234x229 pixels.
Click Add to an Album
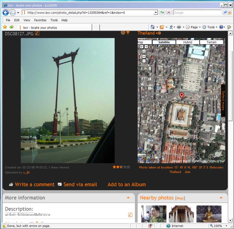(x=127, y=184)
